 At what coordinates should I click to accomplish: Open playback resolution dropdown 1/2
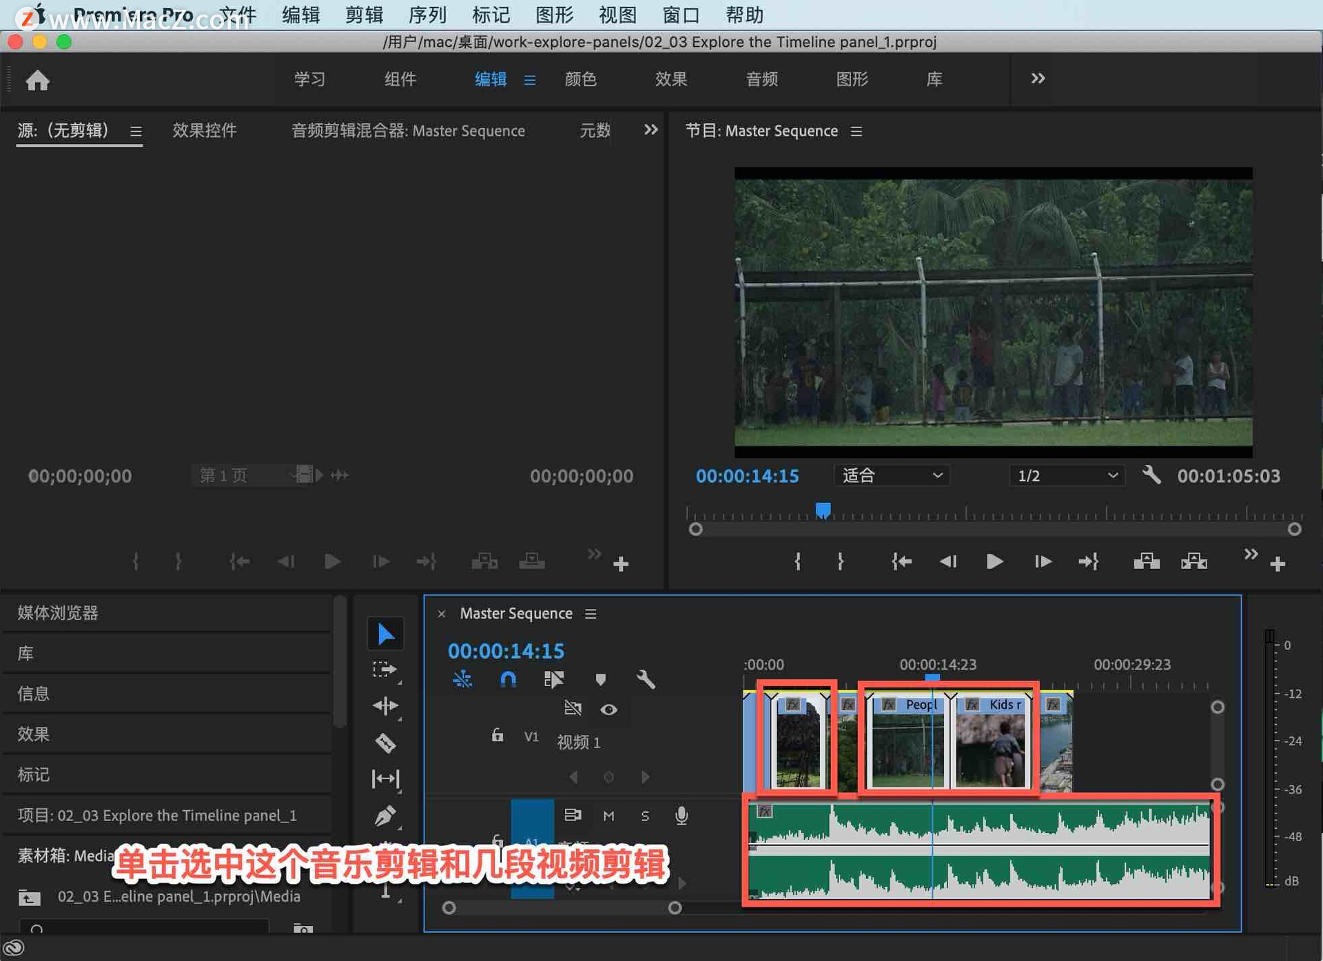1067,475
